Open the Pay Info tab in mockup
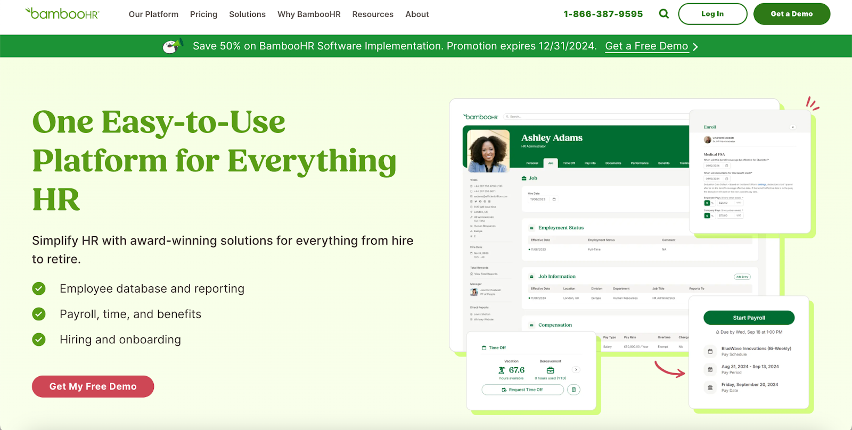852x430 pixels. coord(590,163)
